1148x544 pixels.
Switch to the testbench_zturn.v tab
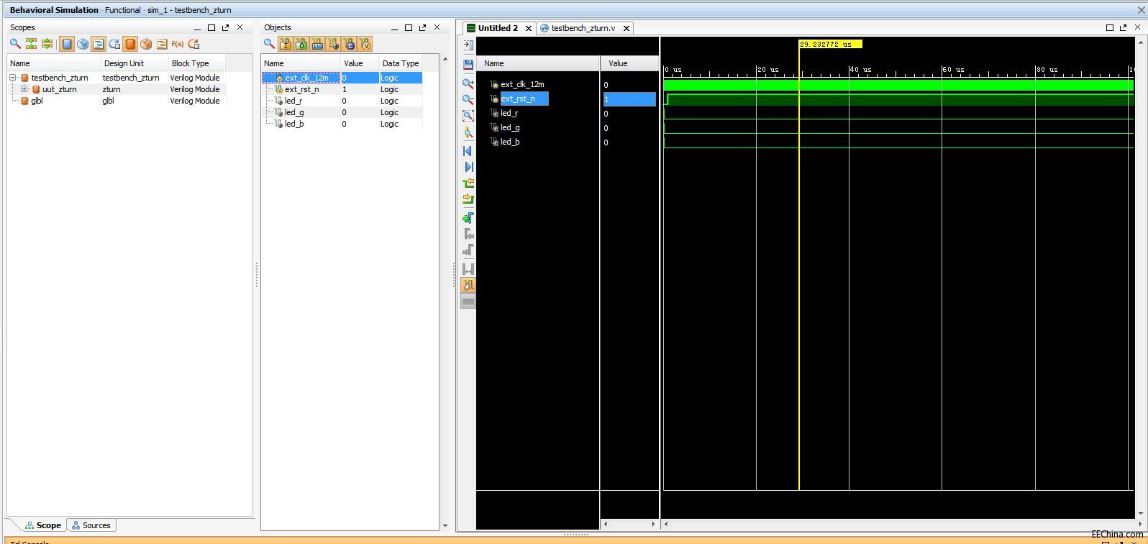coord(583,28)
